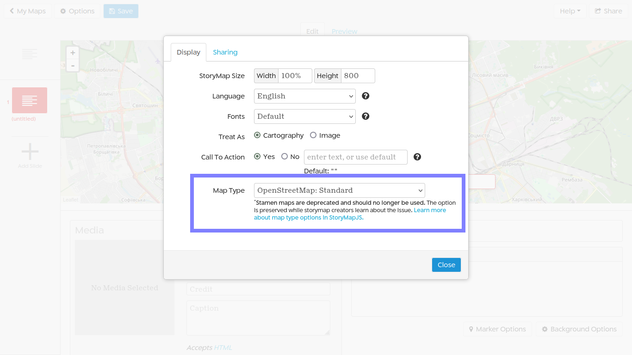This screenshot has width=632, height=355.
Task: Open the Fonts dropdown
Action: point(305,116)
